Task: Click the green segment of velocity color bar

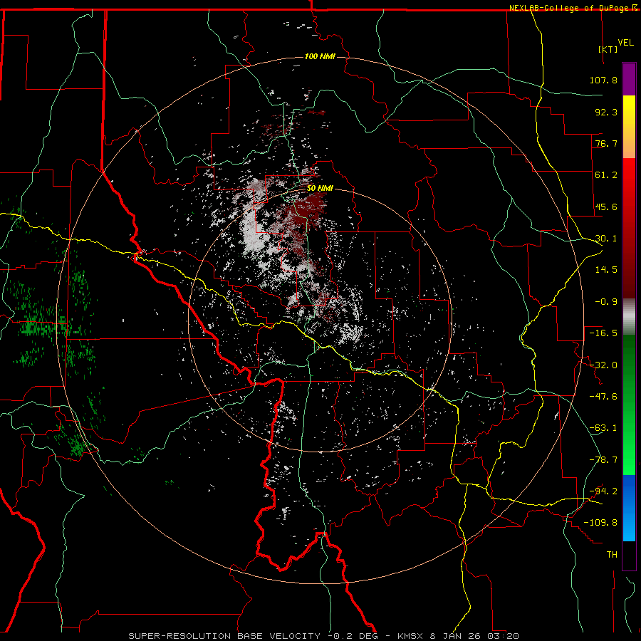Action: pos(629,405)
